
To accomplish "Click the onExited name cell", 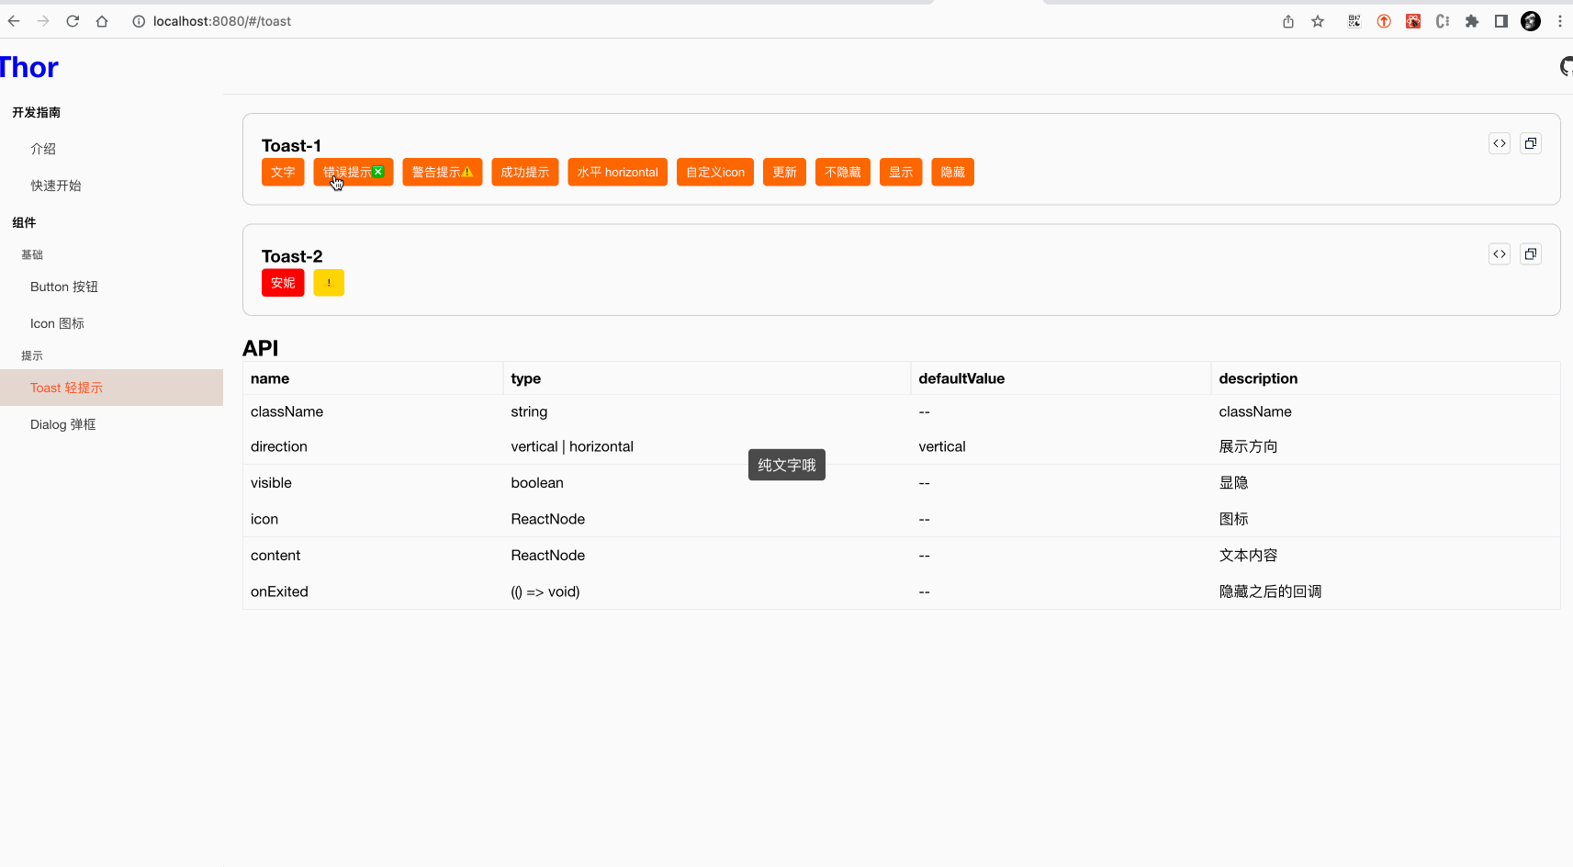I will 279,591.
